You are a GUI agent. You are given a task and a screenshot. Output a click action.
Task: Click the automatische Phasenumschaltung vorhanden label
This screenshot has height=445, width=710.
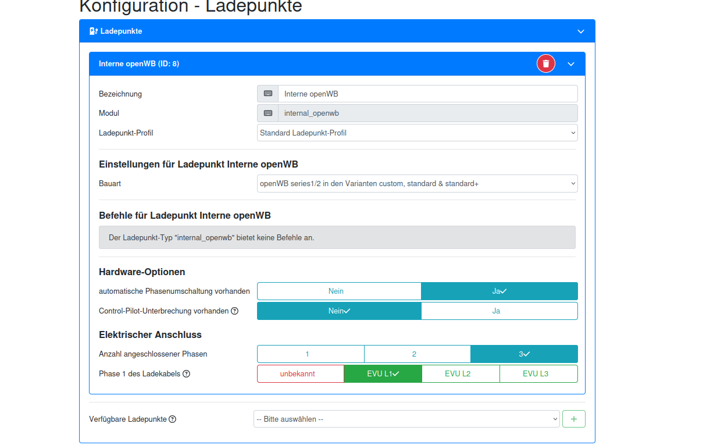[x=174, y=291]
